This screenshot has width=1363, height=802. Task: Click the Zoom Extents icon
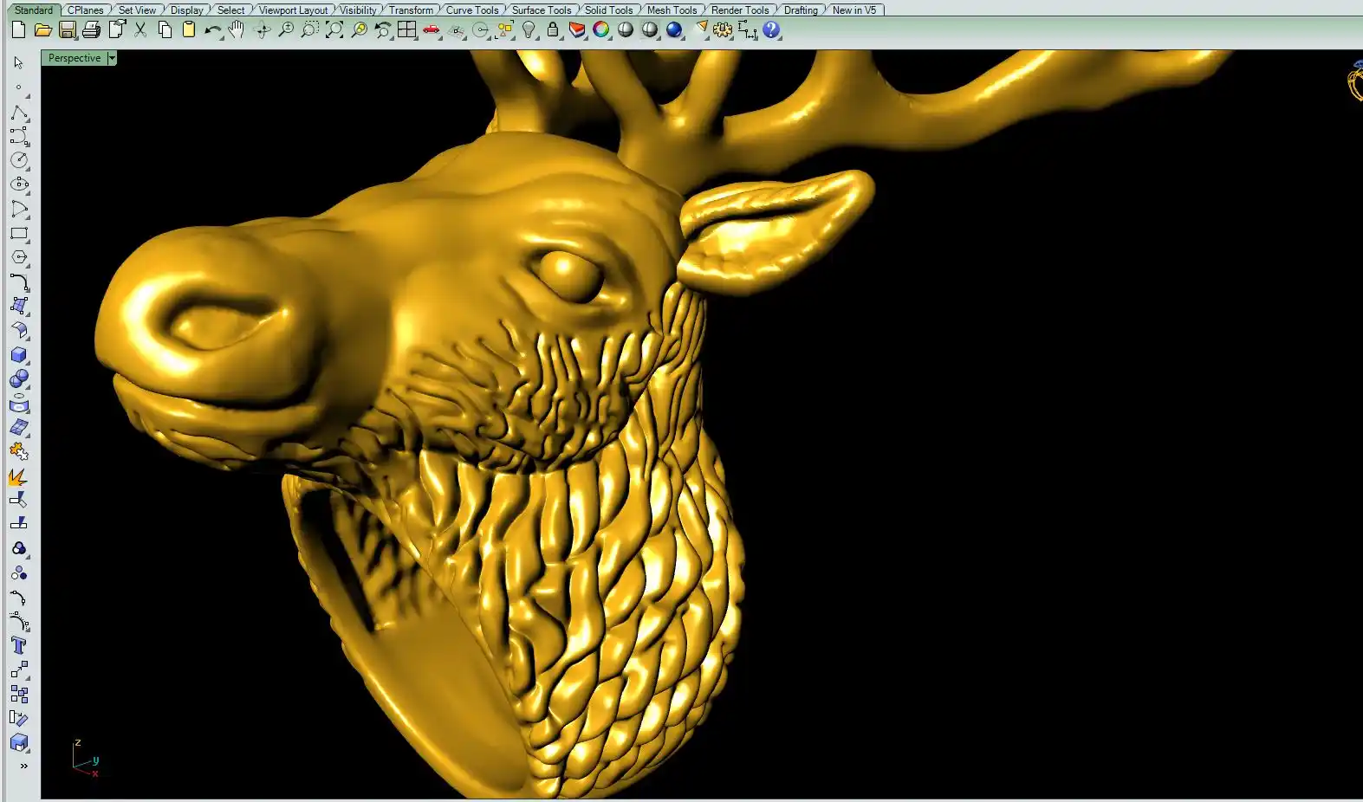(334, 30)
